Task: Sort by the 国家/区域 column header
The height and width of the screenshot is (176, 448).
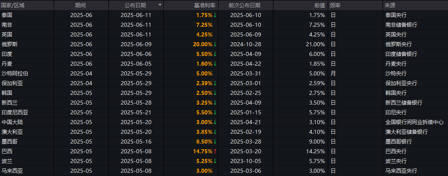Action: 13,5
